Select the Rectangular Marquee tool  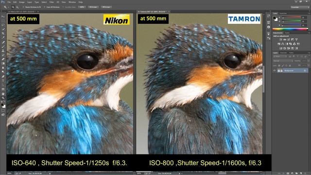[x=3, y=20]
